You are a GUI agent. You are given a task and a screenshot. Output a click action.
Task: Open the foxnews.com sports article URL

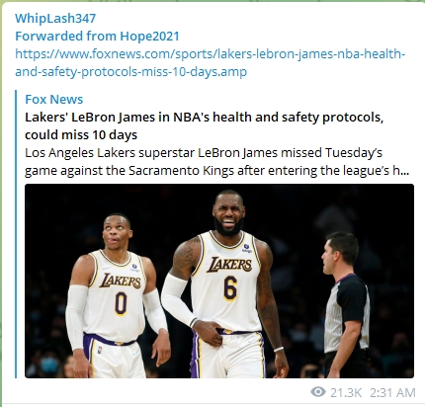point(210,62)
